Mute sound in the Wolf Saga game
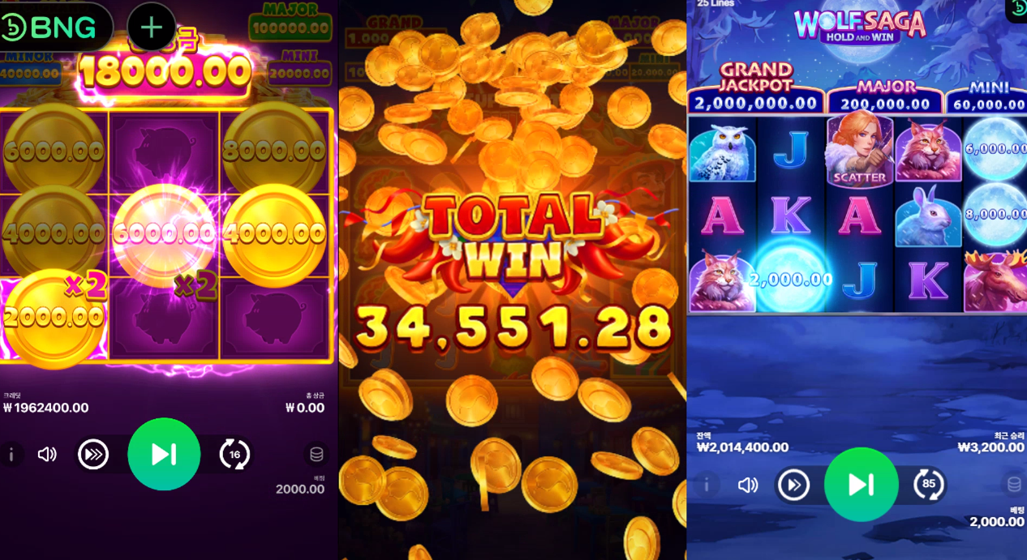The image size is (1027, 560). [x=747, y=485]
